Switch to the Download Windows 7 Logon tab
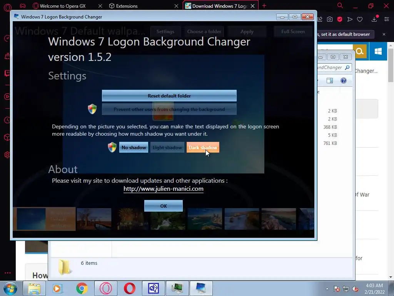The height and width of the screenshot is (296, 394). click(x=220, y=6)
